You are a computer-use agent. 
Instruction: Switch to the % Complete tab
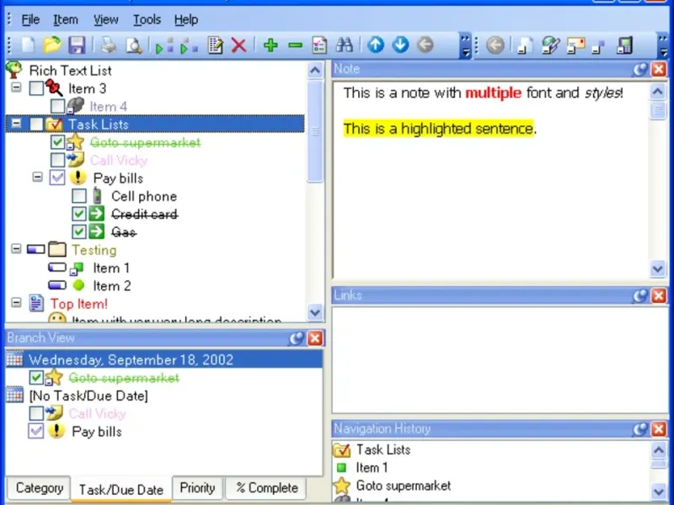[266, 488]
